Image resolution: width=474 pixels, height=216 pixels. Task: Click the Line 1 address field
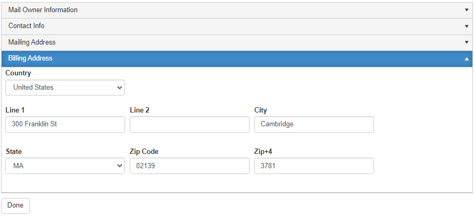click(65, 124)
